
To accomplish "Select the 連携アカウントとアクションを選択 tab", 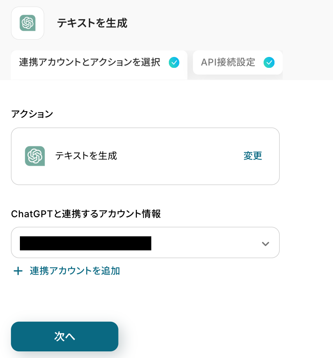I will (90, 62).
